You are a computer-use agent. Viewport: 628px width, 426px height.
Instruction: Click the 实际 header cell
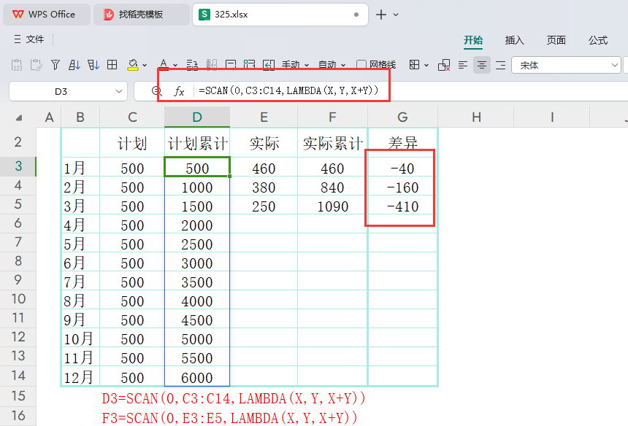point(264,143)
